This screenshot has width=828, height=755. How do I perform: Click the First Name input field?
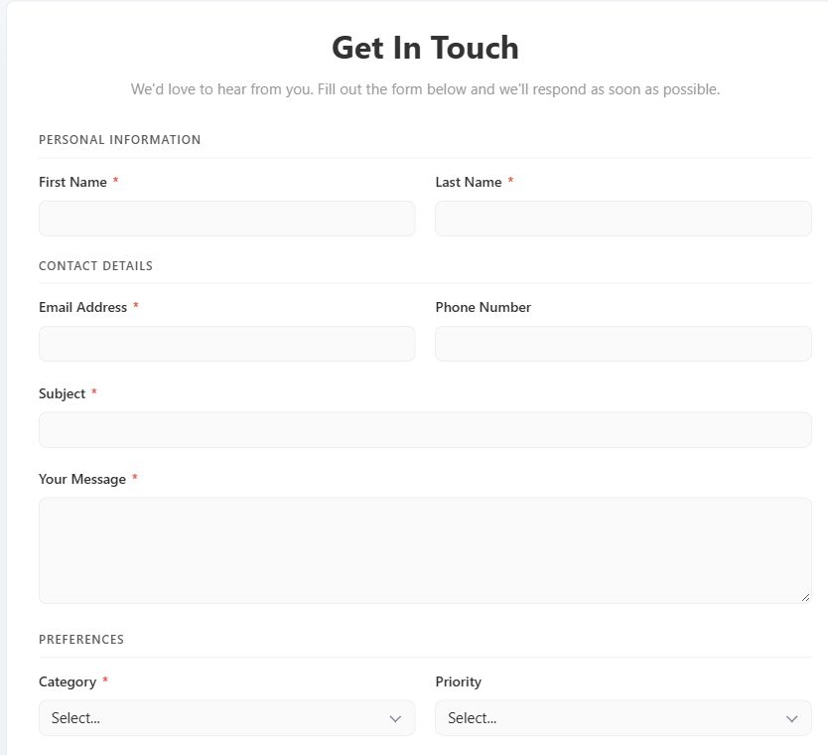[x=226, y=219]
